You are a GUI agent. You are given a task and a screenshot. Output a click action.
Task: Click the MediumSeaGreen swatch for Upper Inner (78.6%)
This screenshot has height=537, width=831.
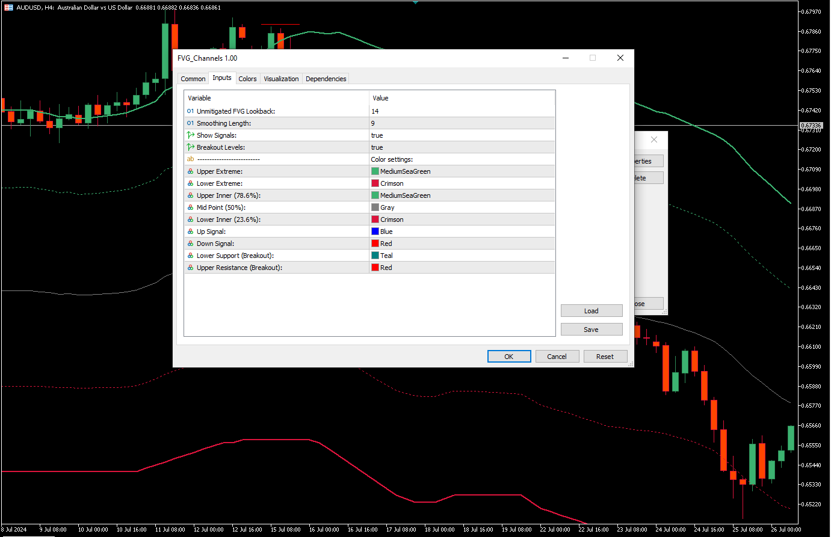pos(375,195)
